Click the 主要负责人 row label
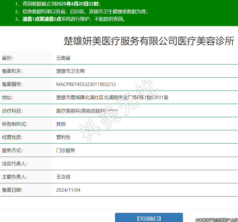Image resolution: width=238 pixels, height=222 pixels. (x=15, y=177)
